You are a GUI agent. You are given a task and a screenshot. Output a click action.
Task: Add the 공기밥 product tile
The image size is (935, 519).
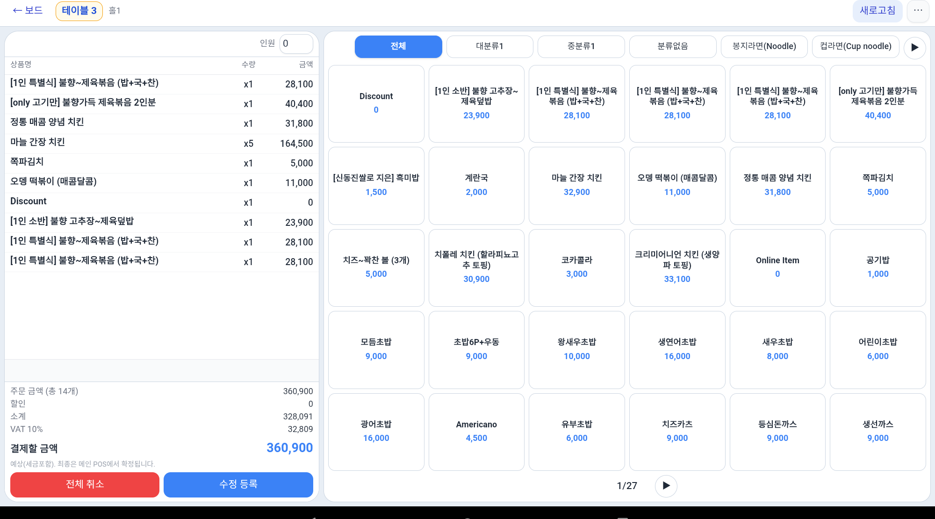pos(877,267)
